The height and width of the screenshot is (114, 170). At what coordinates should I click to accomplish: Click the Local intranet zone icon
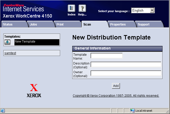click(x=133, y=111)
